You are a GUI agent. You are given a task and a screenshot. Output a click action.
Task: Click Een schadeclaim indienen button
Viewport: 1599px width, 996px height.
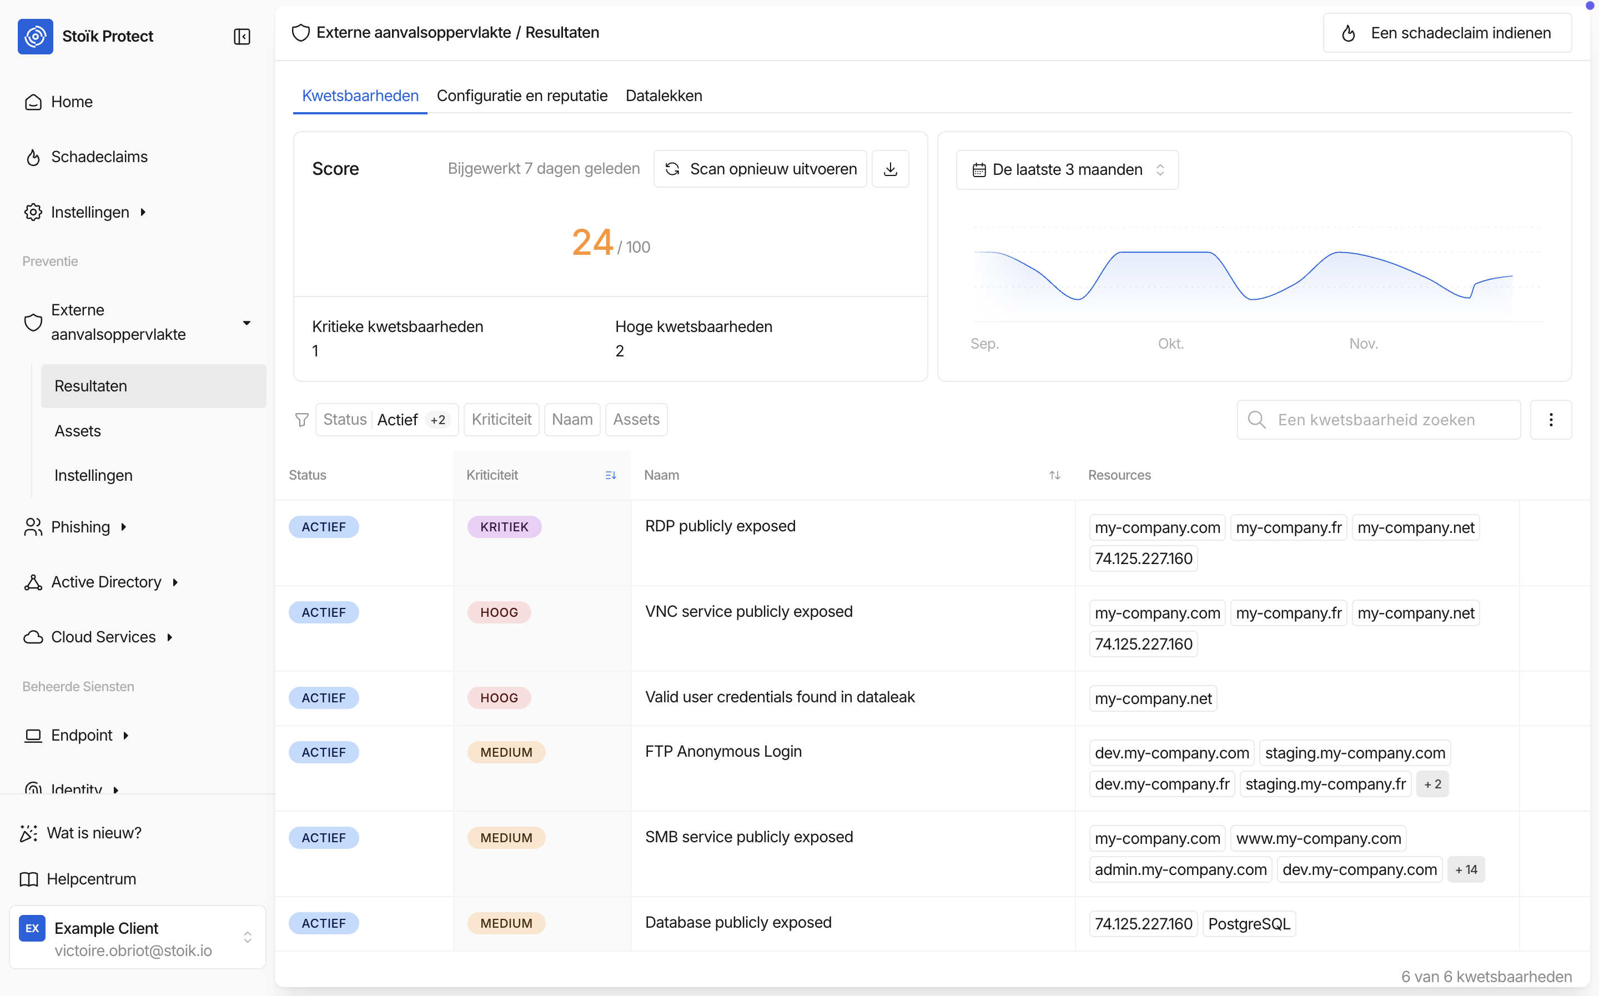point(1446,33)
